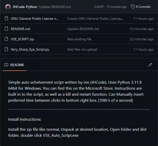Open the Very_Sharp_Eye_Script.py file
Viewport: 158px width, 146px height.
(x=30, y=49)
